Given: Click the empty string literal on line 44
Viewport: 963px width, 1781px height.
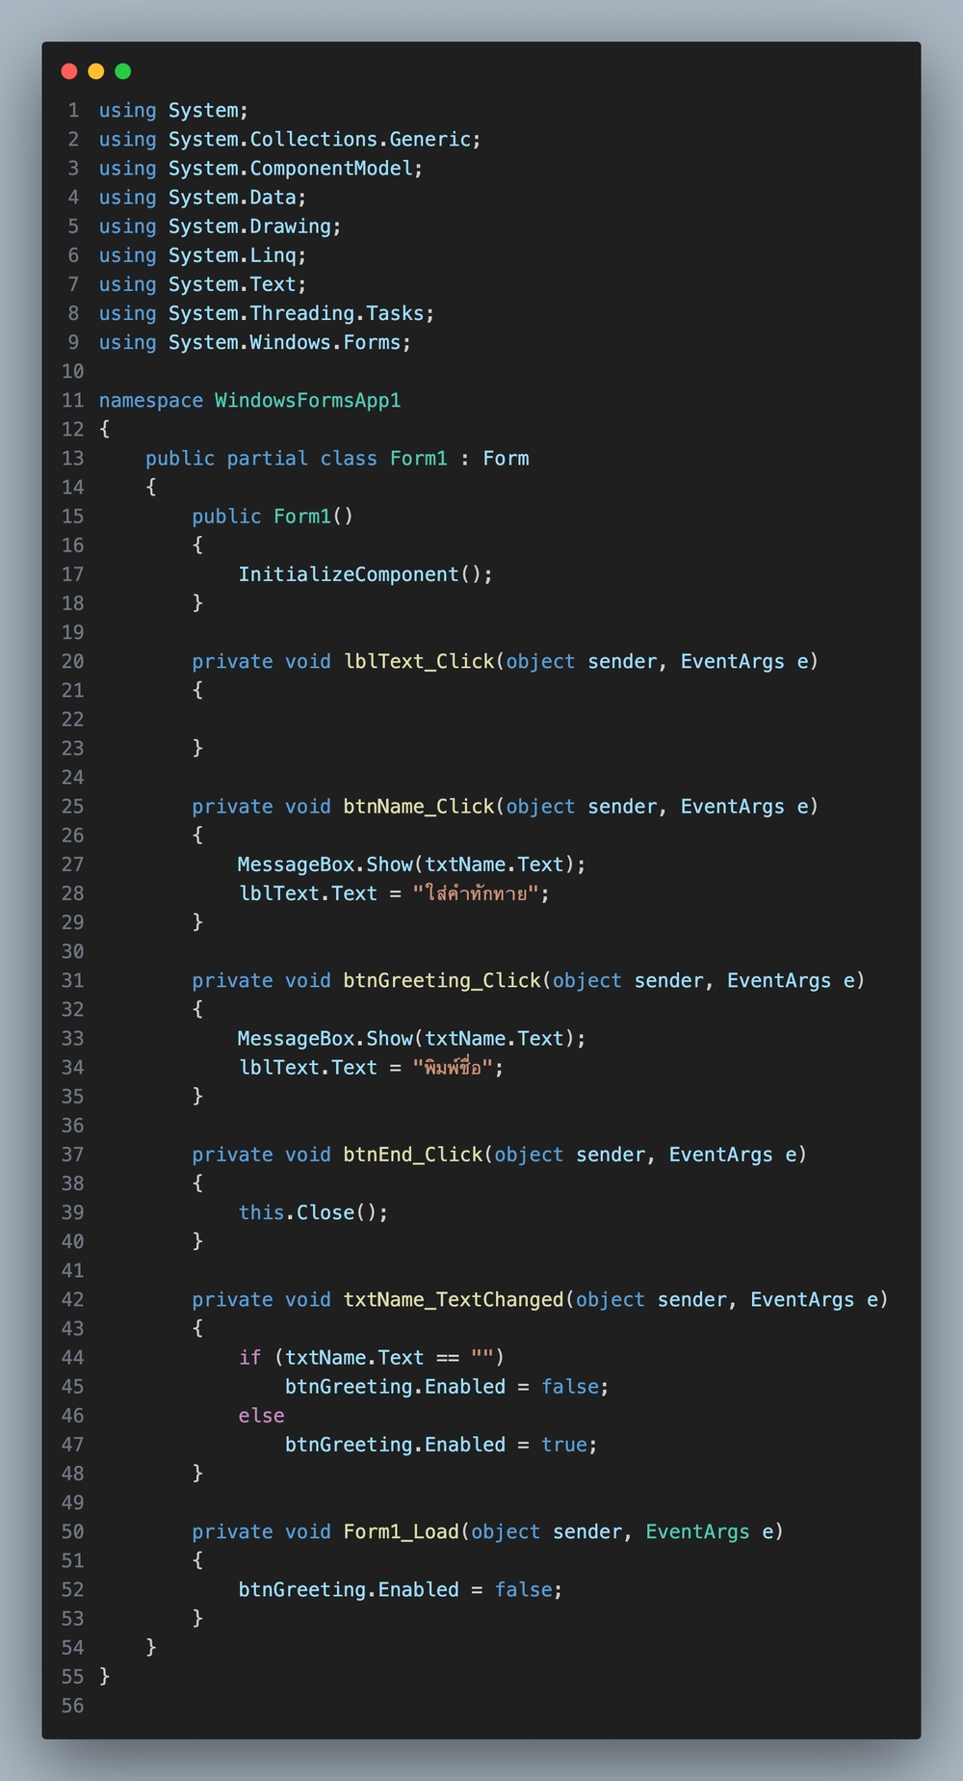Looking at the screenshot, I should (x=481, y=1358).
